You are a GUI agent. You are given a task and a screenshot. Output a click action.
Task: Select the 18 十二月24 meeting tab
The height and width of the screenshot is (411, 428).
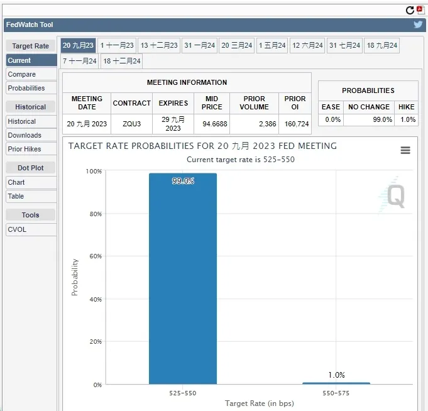(x=122, y=61)
